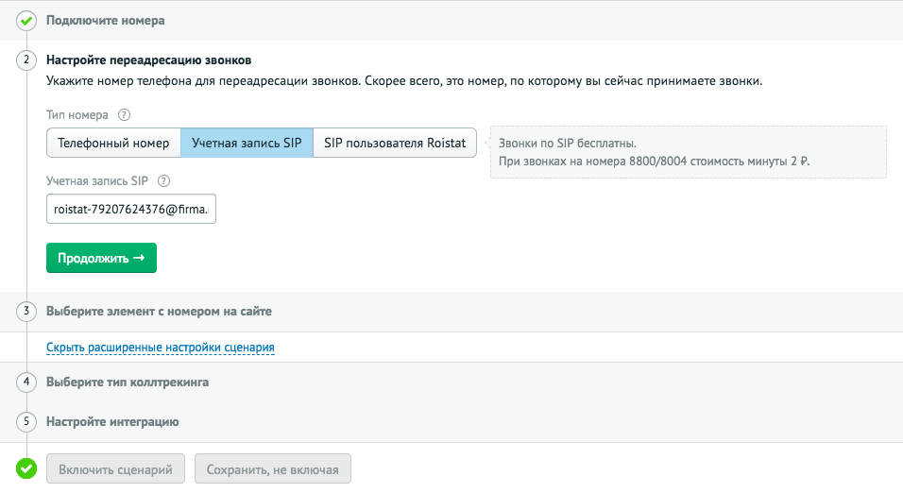Click the step 5 number circle

click(26, 421)
